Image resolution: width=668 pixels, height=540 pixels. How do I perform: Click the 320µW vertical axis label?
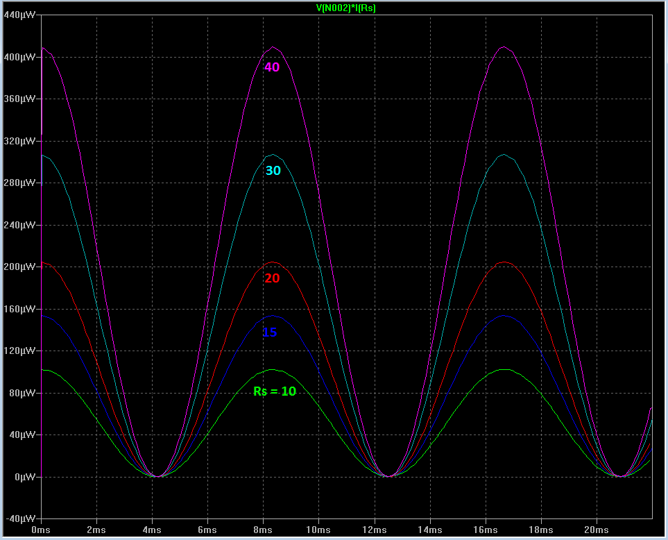19,141
